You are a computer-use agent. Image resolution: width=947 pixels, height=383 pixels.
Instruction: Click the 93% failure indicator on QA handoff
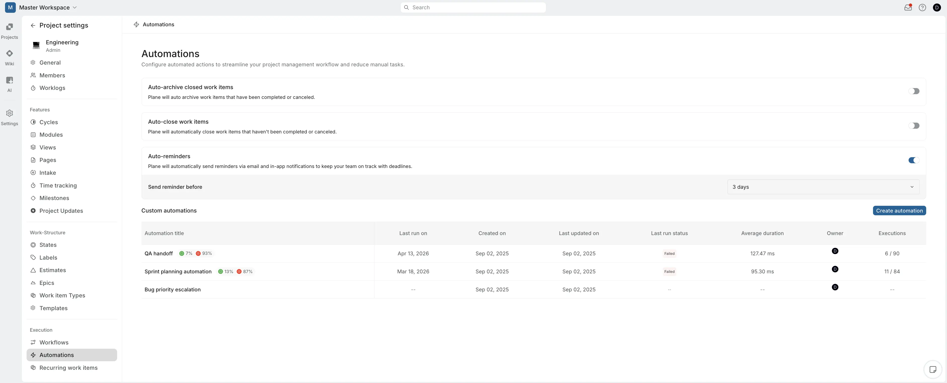point(204,254)
